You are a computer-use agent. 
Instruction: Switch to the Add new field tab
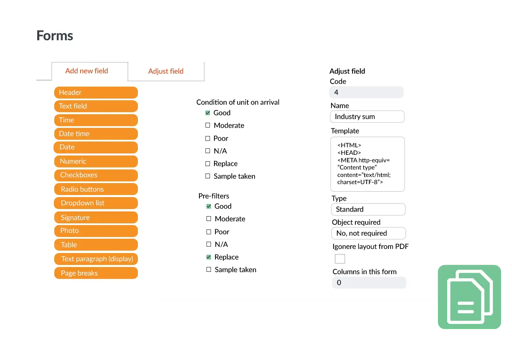coord(87,71)
